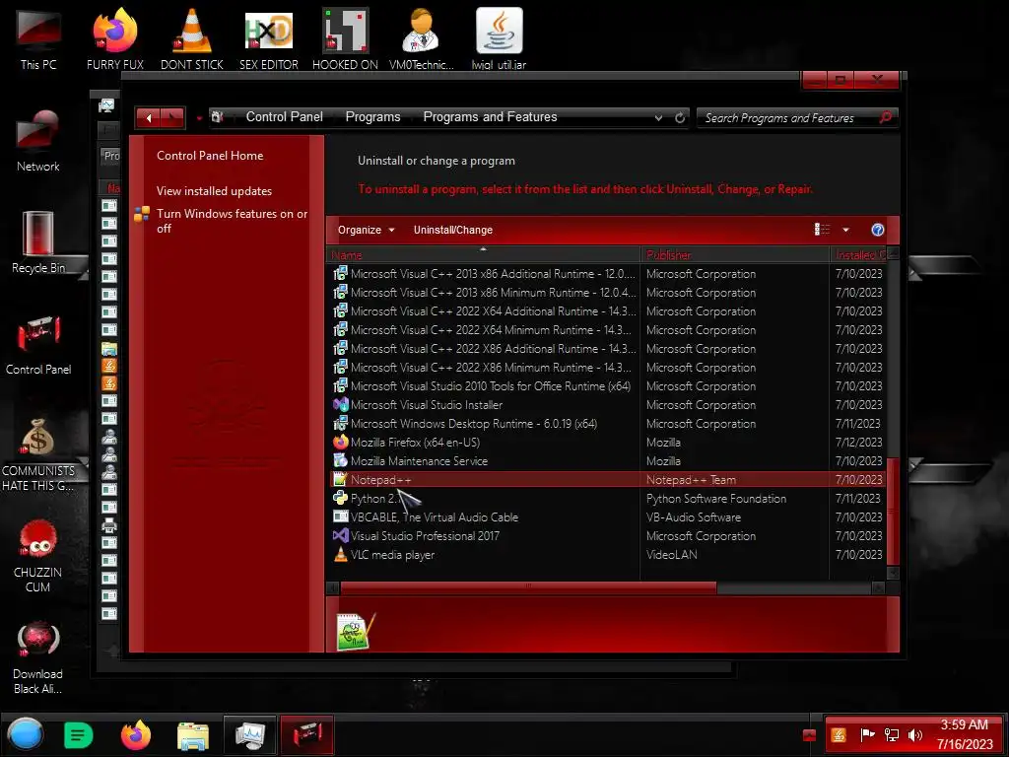
Task: Click the vertical scrollbar down arrow
Action: click(893, 573)
